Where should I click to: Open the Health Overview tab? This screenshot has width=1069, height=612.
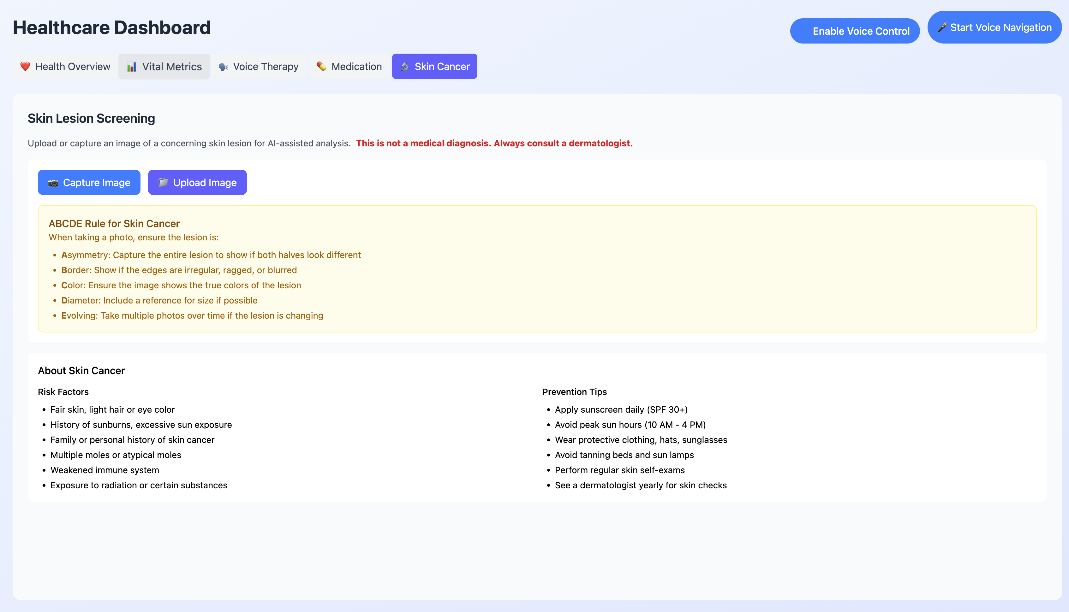pyautogui.click(x=73, y=67)
